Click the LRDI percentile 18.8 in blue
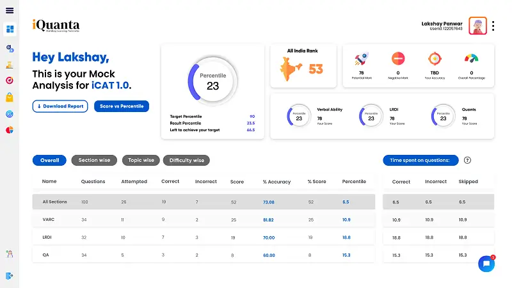Screen dimensions: 512x288 (346, 237)
